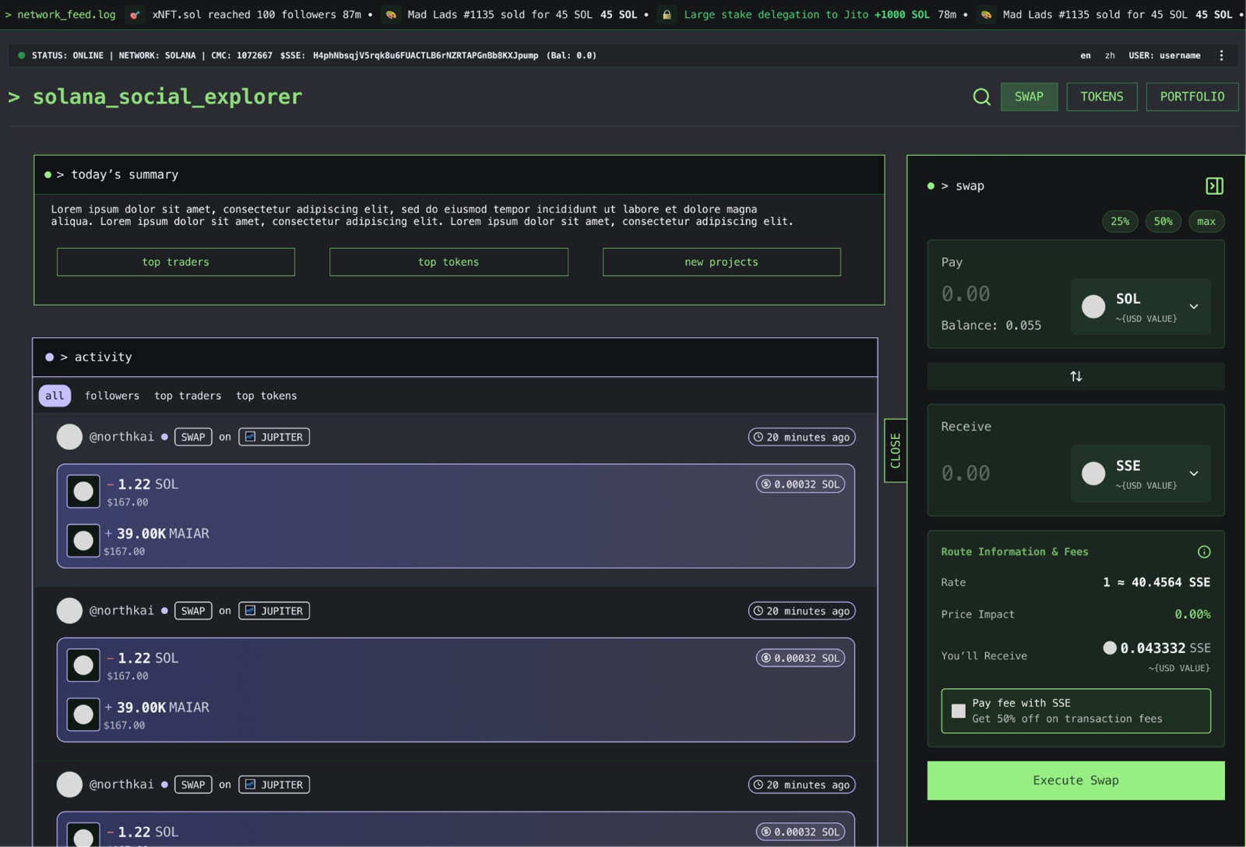Viewport: 1246px width, 847px height.
Task: Click '+39.00K MAIAR' in second swap card
Action: click(157, 708)
